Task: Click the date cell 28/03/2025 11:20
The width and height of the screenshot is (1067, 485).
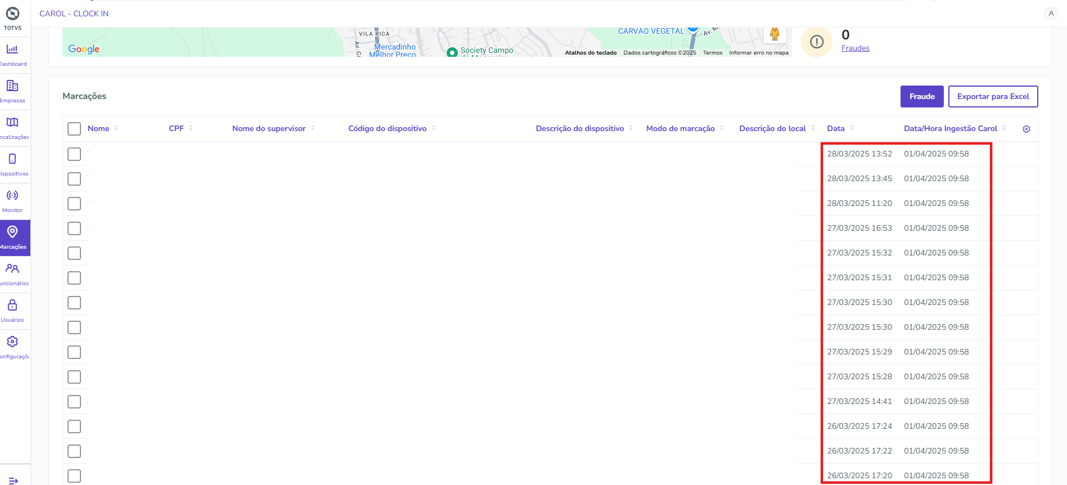Action: [859, 203]
